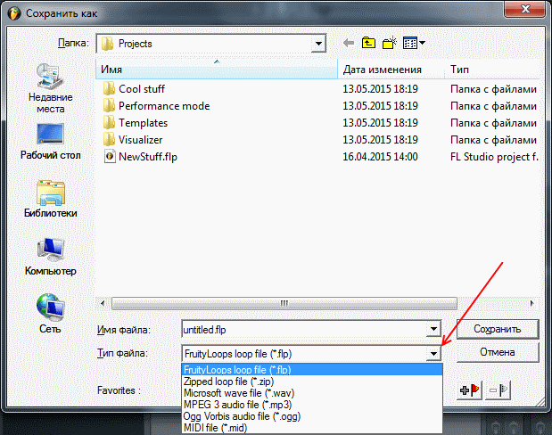
Task: Create a new folder
Action: coord(390,43)
